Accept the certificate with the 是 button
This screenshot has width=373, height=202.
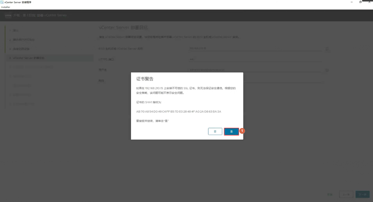click(231, 131)
